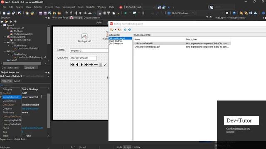Click the blue back arrow icon at toolbar end
The width and height of the screenshot is (266, 149).
(263, 13)
